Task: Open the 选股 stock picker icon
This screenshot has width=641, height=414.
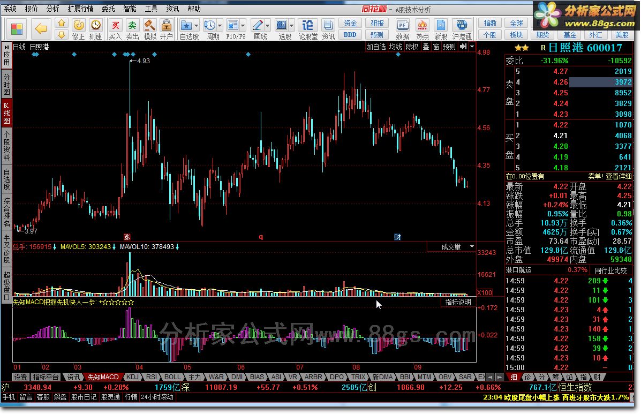Action: 282,25
